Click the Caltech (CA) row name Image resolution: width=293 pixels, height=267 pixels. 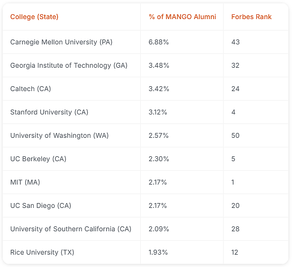coord(30,89)
